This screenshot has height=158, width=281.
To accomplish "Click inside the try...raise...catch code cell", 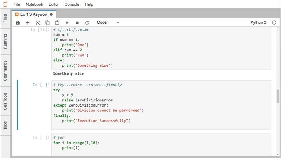I will tap(161, 105).
